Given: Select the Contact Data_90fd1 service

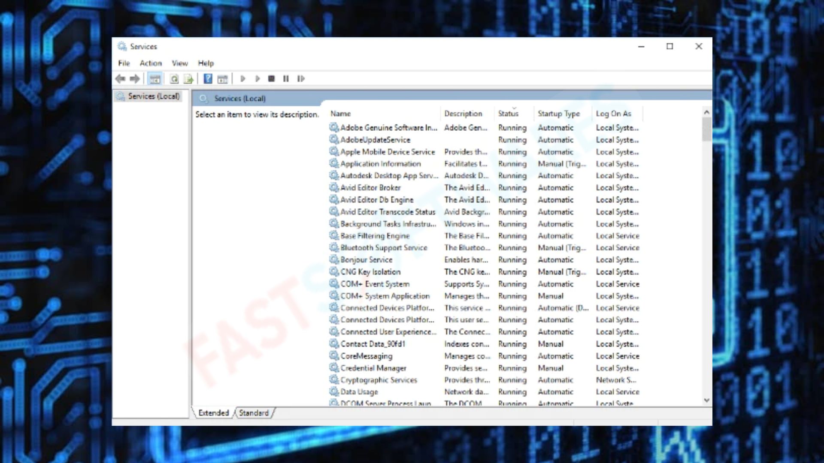Looking at the screenshot, I should pos(486,343).
